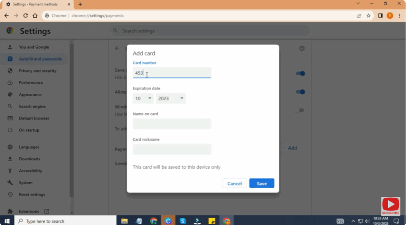Click the Search settings field
406x225 pixels.
(x=210, y=31)
